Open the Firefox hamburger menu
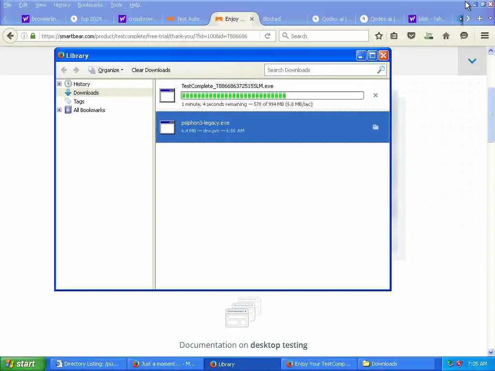This screenshot has height=371, width=495. [x=484, y=36]
